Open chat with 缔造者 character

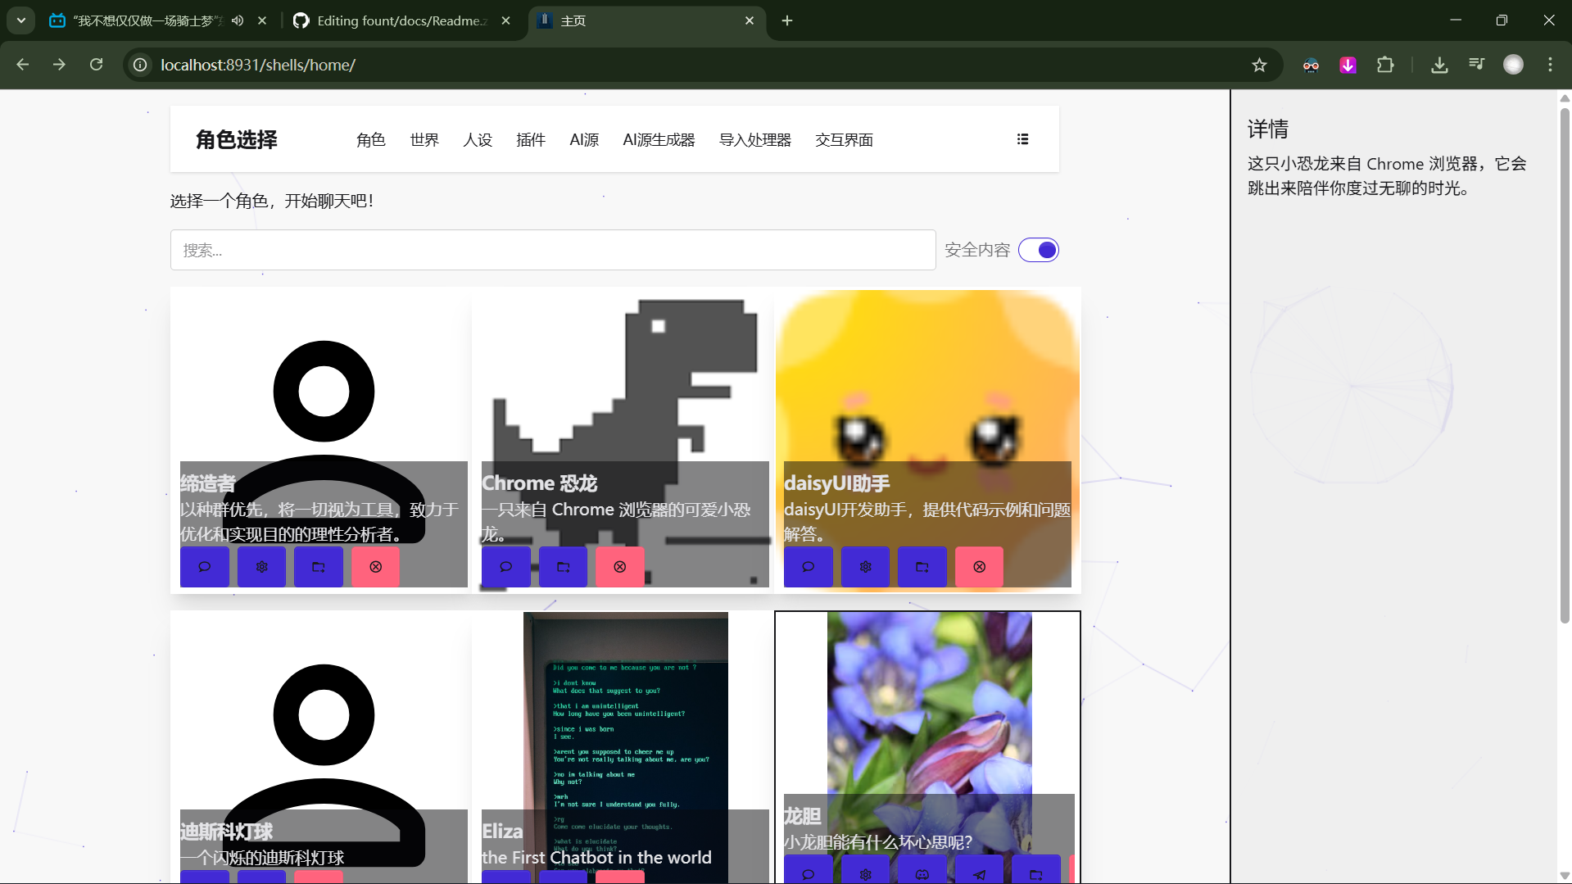click(204, 567)
